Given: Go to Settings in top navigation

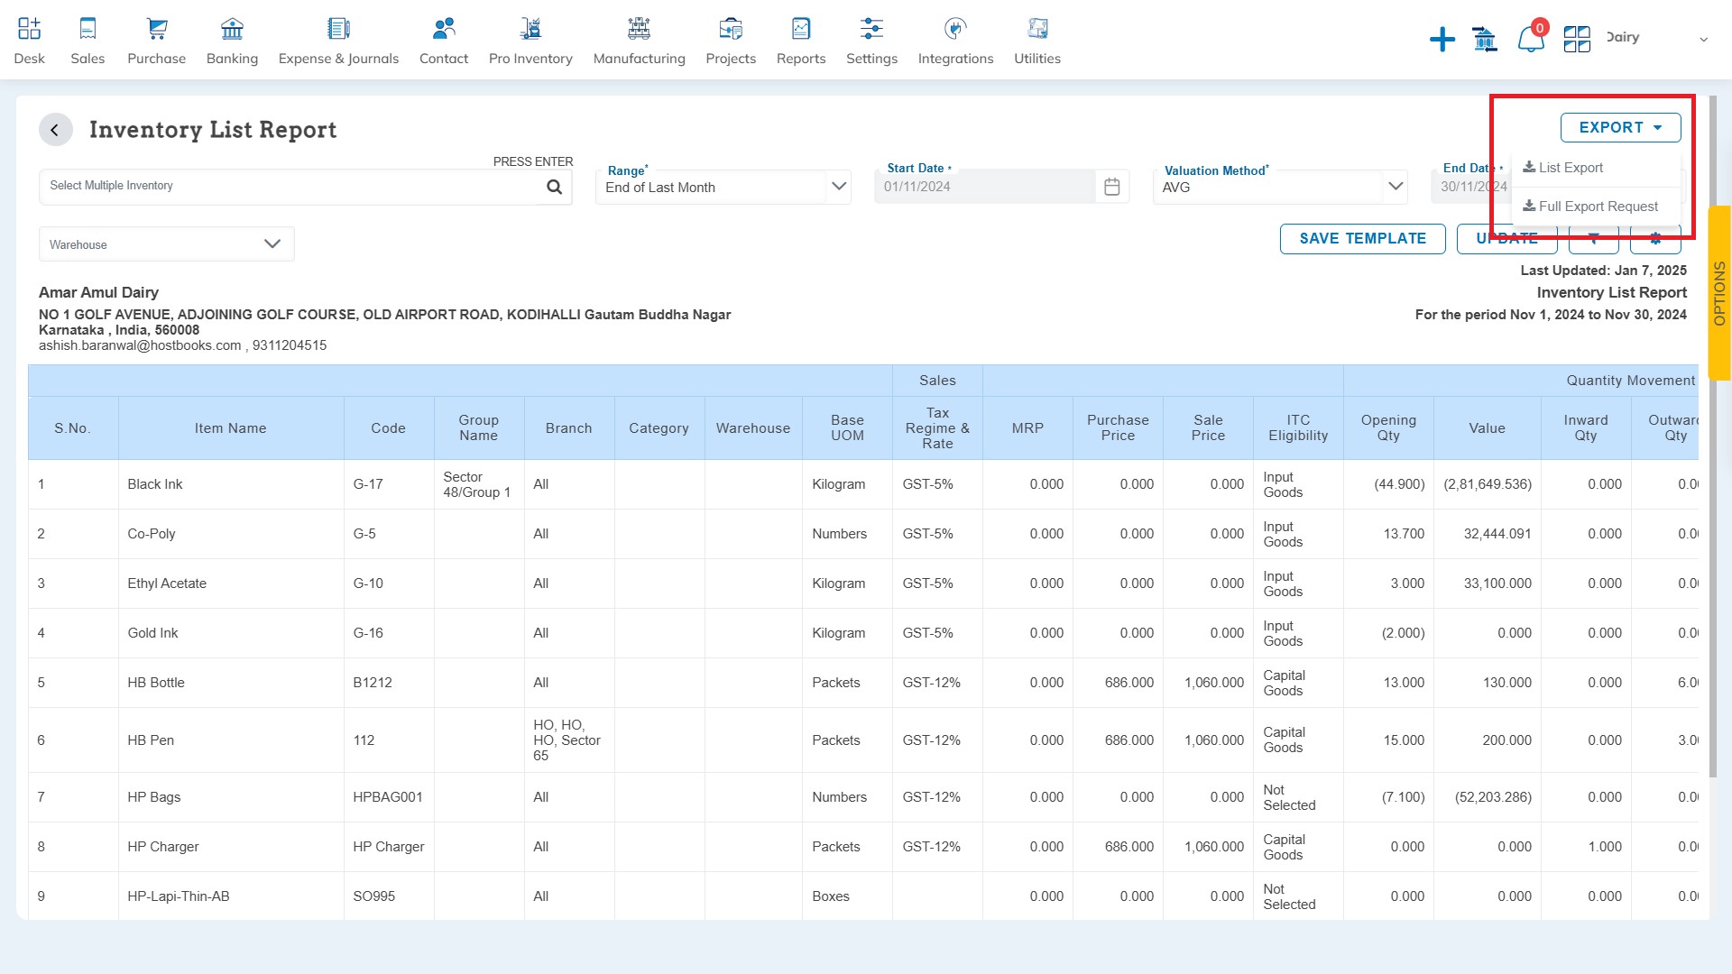Looking at the screenshot, I should (871, 41).
